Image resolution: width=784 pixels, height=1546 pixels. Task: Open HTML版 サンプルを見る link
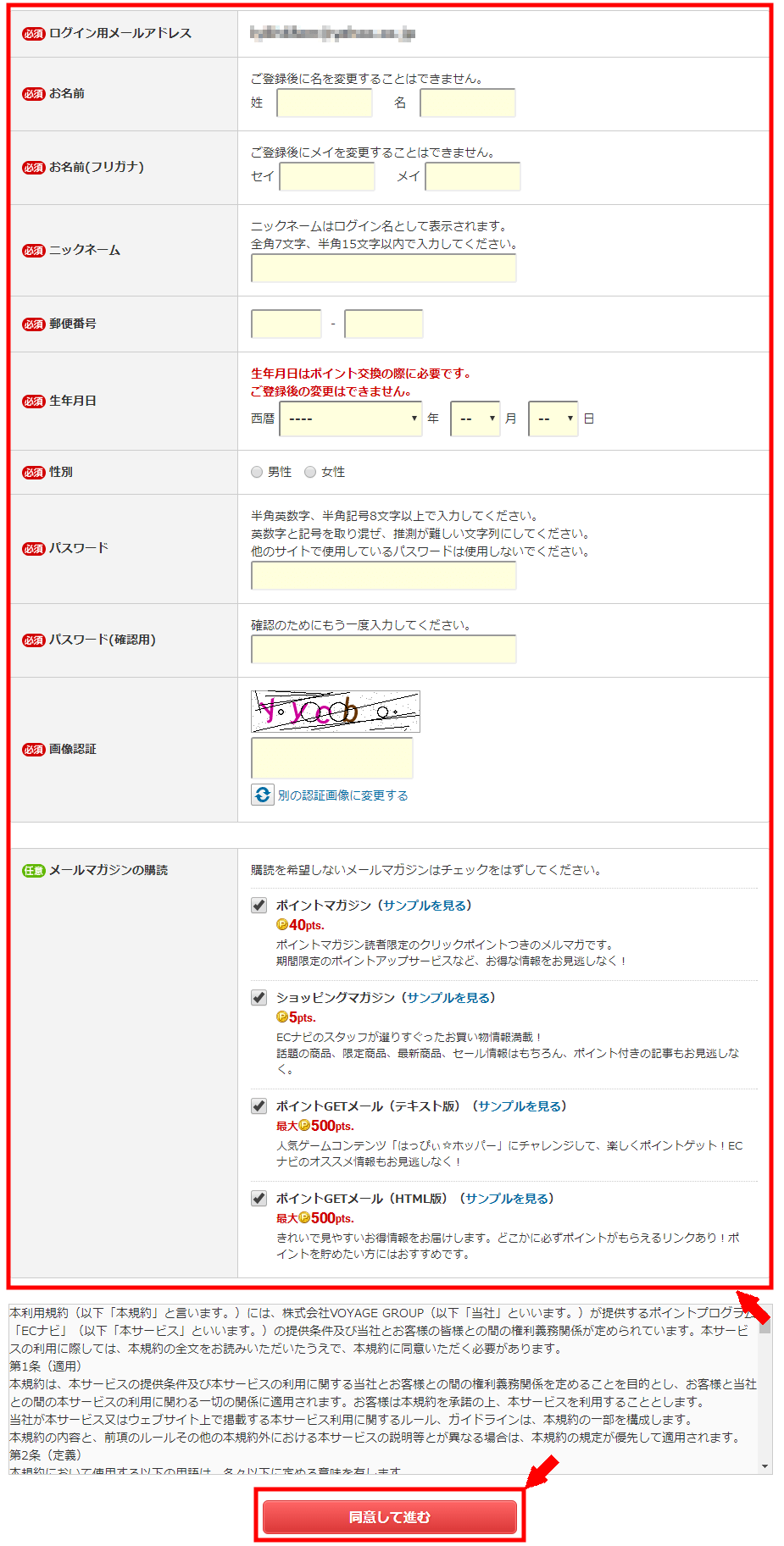507,1199
